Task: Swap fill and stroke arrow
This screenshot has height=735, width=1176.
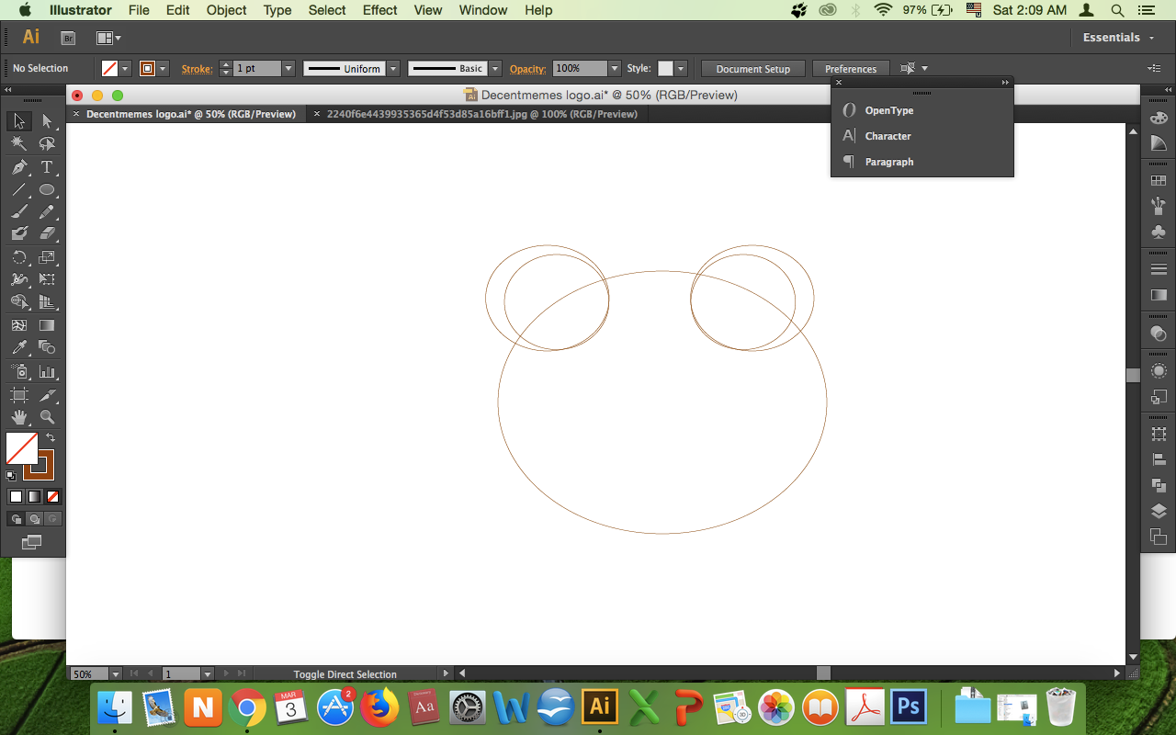Action: (x=51, y=437)
